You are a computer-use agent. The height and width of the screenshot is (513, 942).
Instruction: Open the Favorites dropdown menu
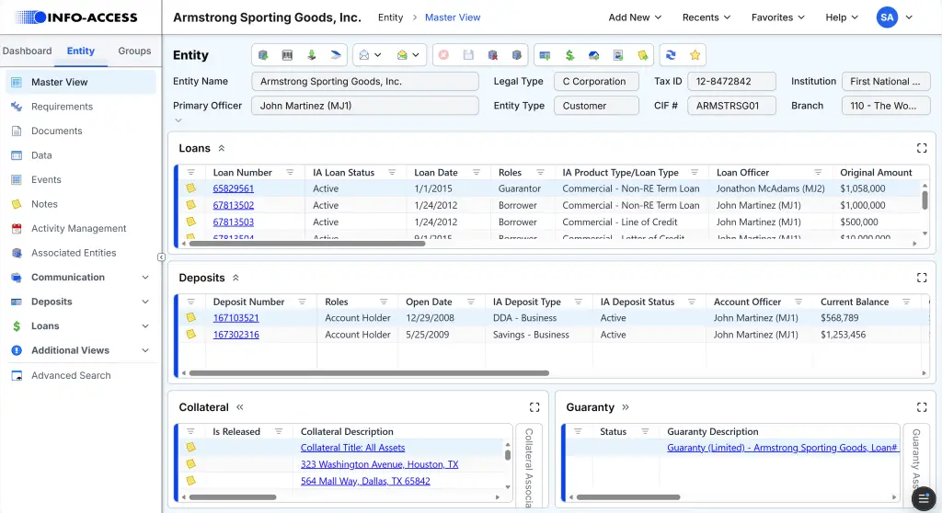(778, 17)
